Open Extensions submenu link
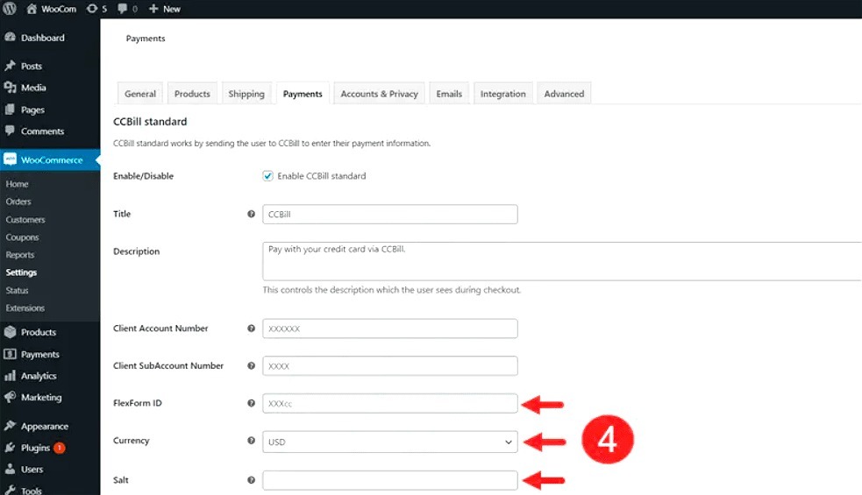The image size is (862, 495). pyautogui.click(x=25, y=308)
